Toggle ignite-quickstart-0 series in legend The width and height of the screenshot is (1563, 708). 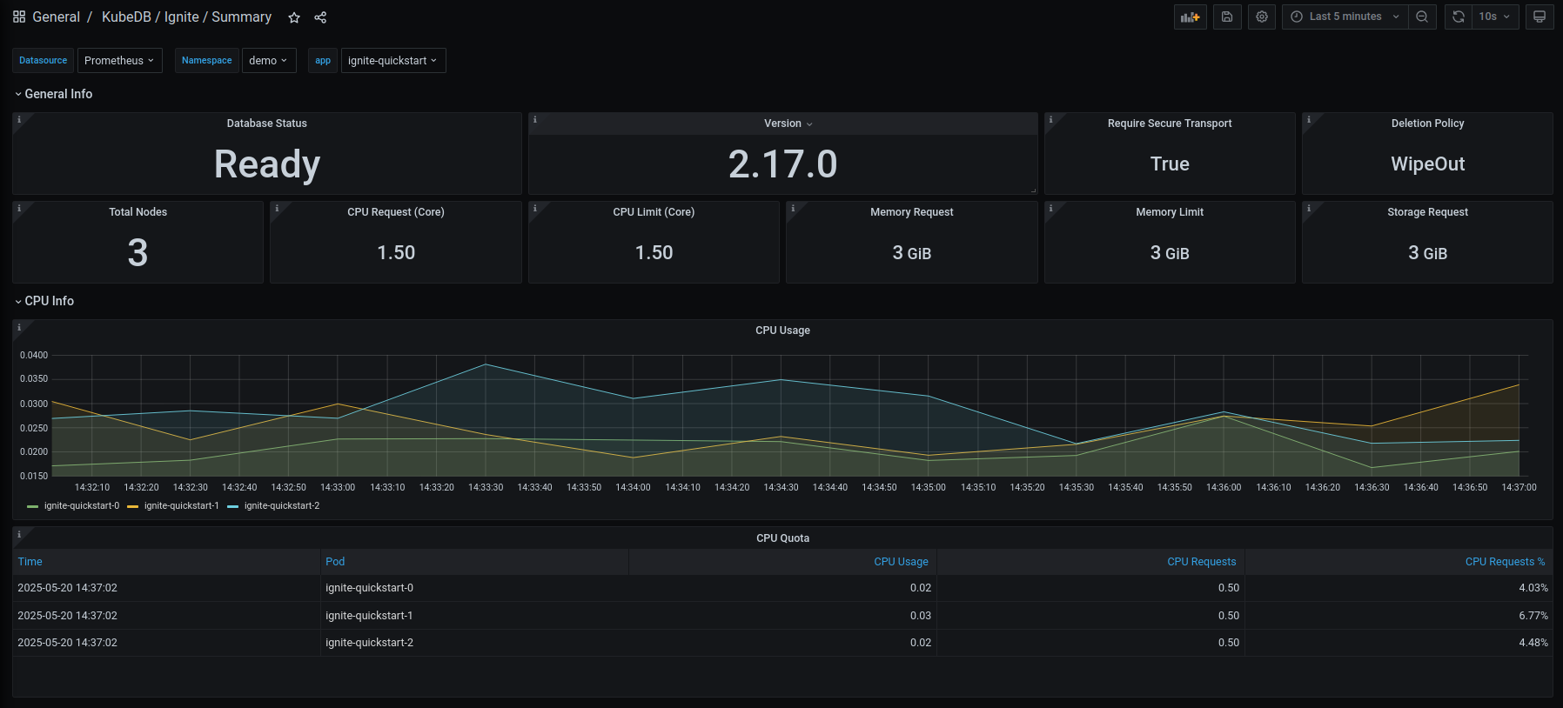tap(81, 506)
